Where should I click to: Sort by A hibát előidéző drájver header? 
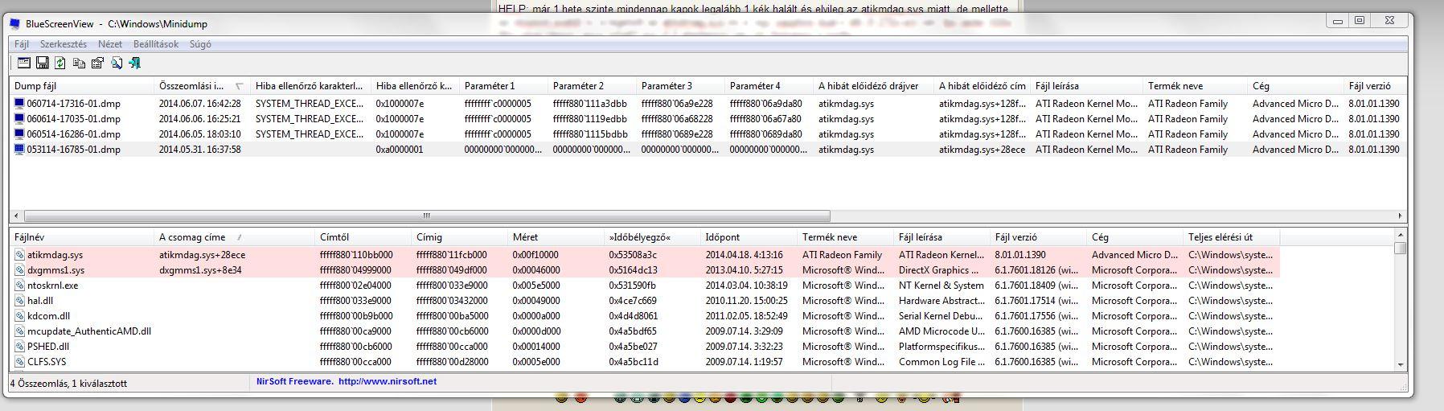tap(873, 86)
